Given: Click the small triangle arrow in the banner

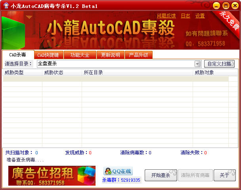Looking at the screenshot, I should [x=29, y=17].
